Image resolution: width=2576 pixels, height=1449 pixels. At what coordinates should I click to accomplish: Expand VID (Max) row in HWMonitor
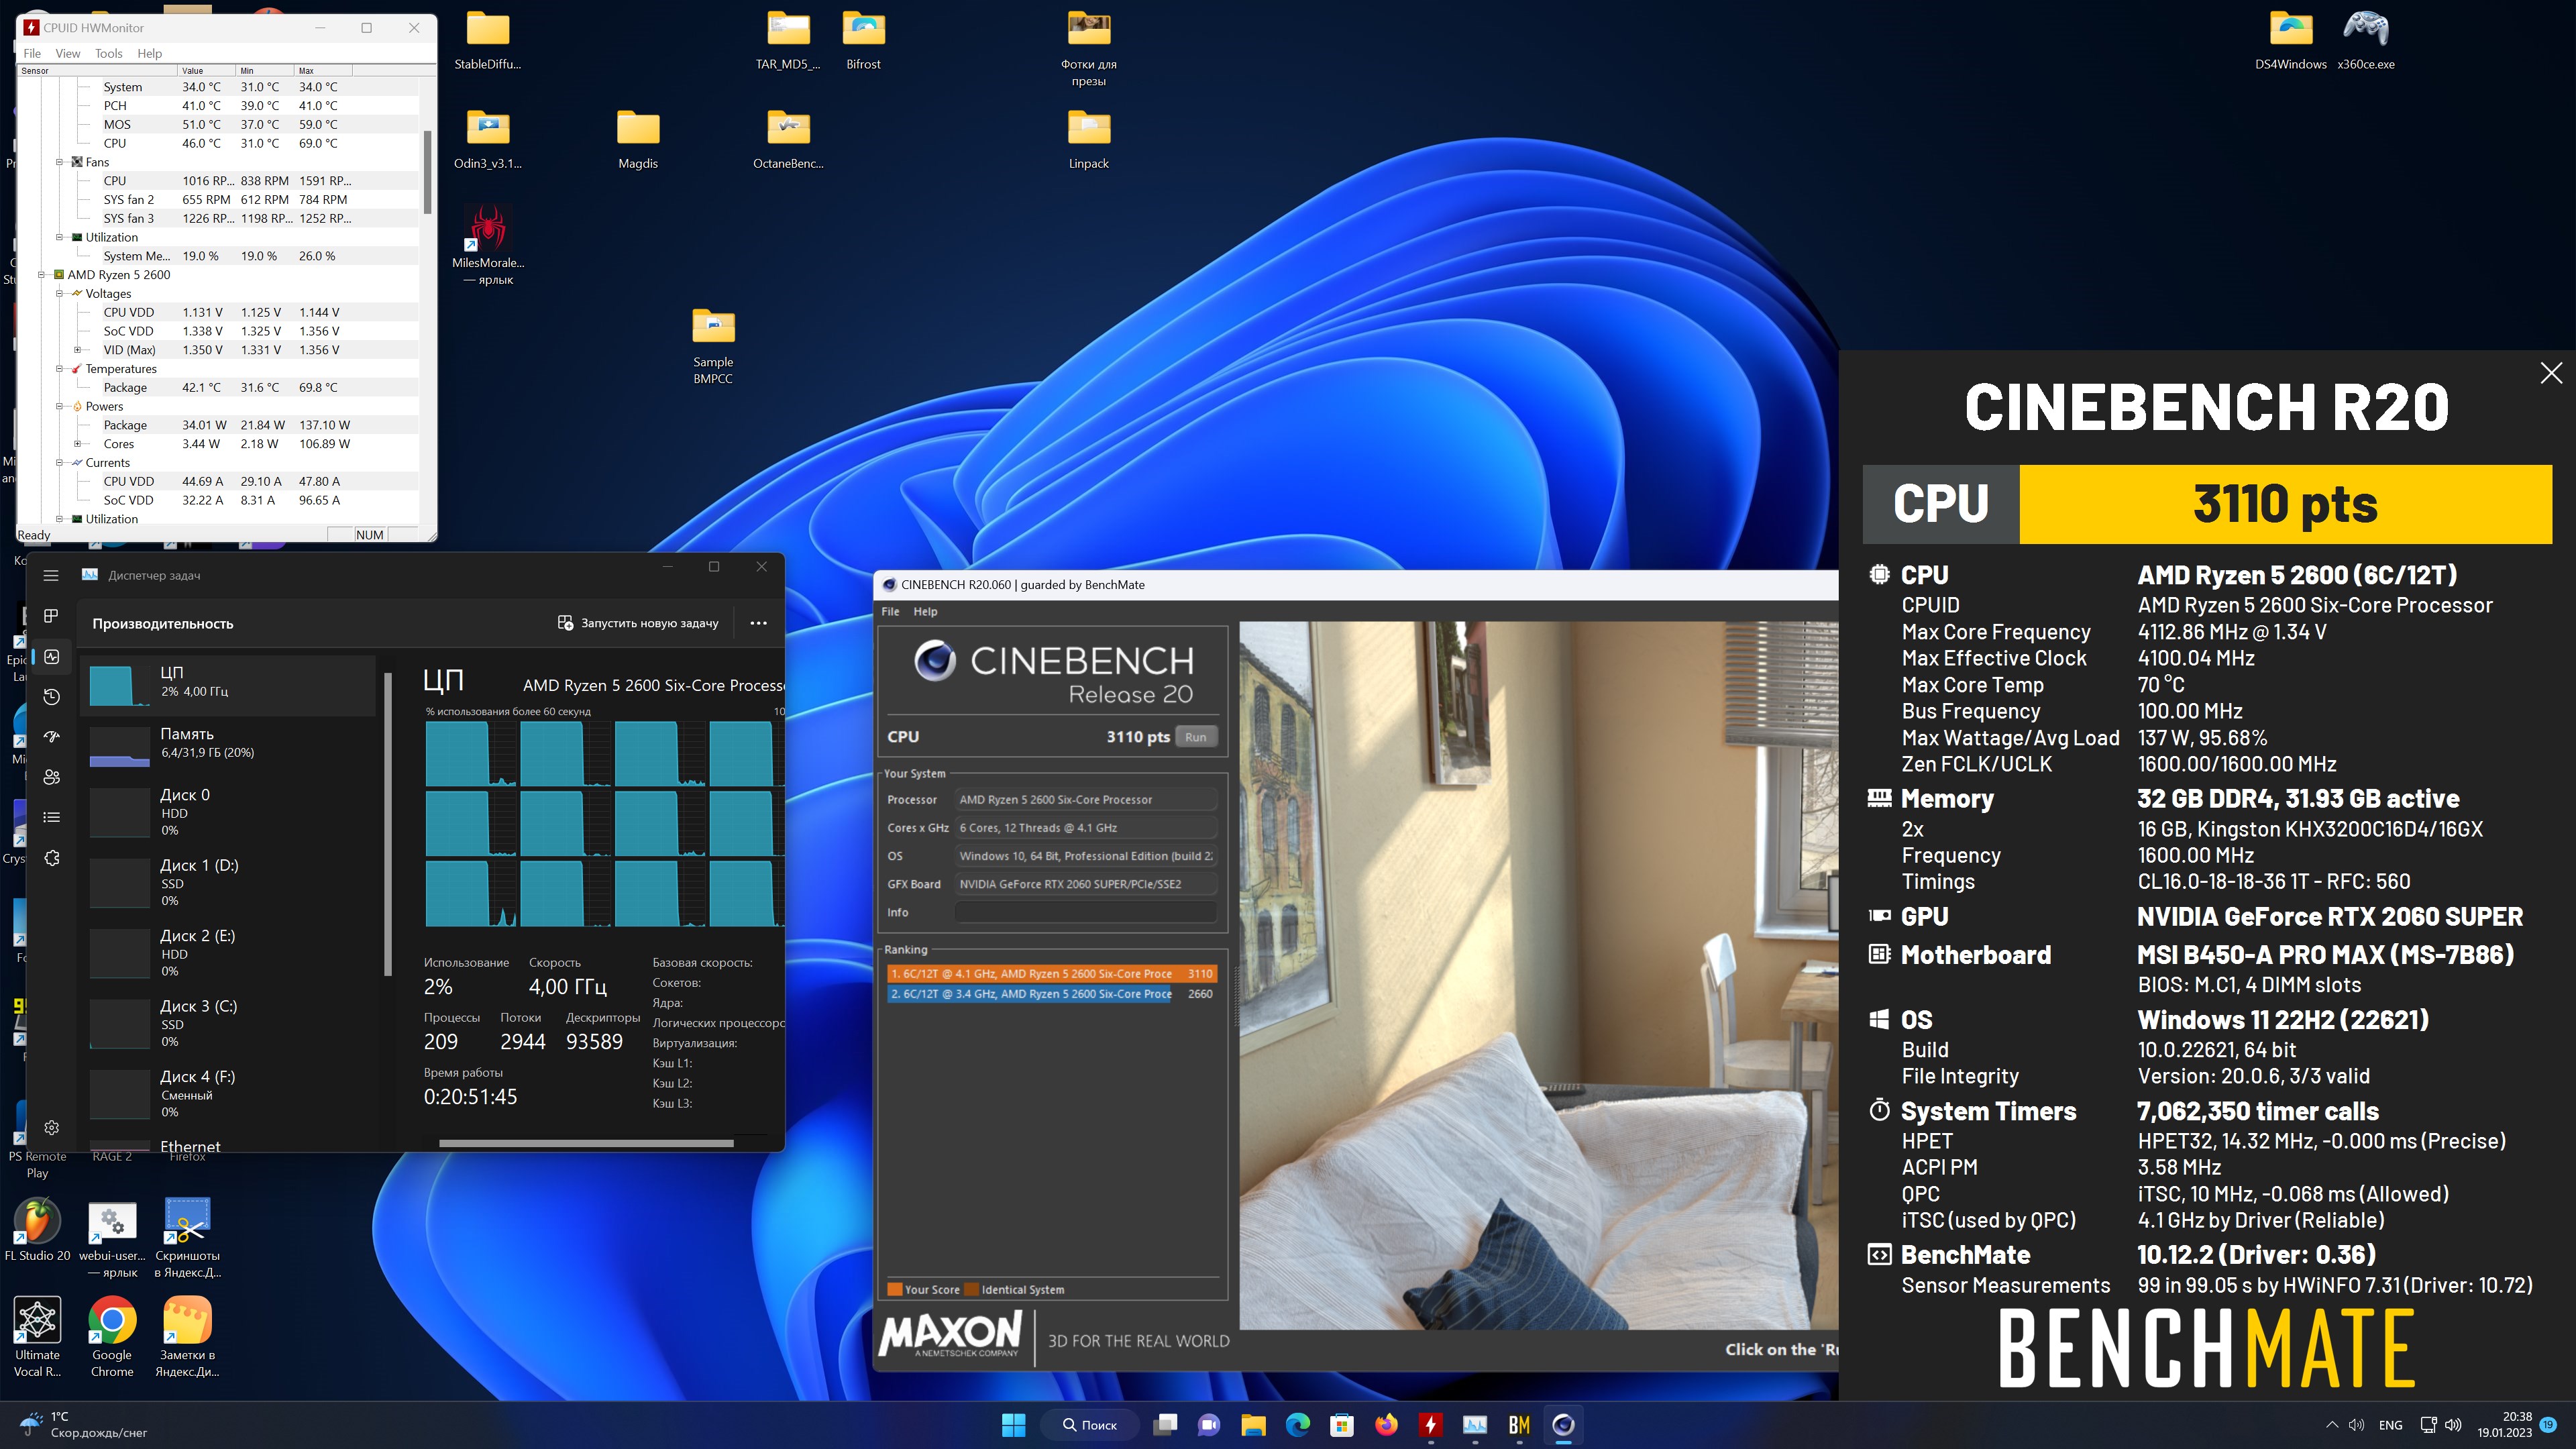[x=78, y=350]
